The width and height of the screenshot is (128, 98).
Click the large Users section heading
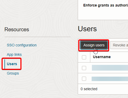(87, 29)
